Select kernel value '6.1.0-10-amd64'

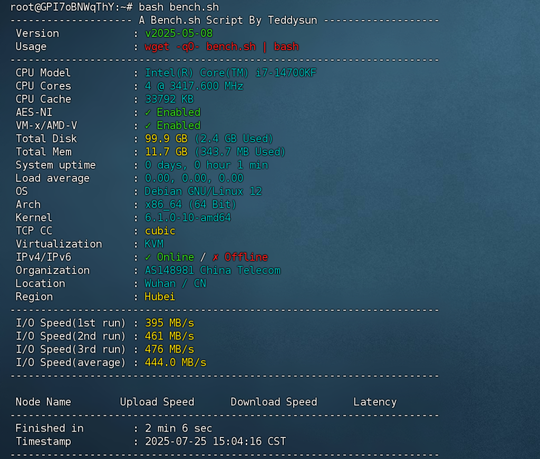coord(188,218)
